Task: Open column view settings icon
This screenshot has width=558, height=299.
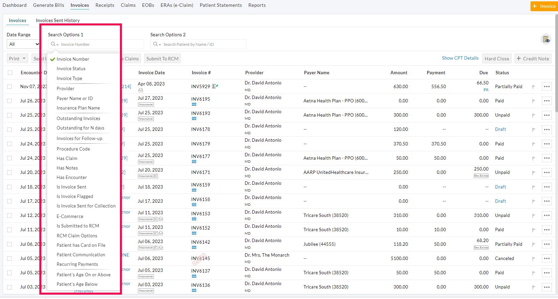Action: [546, 39]
